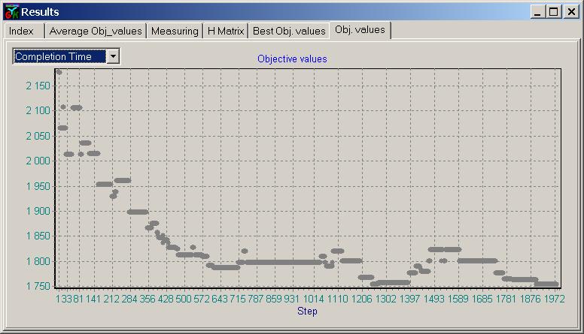This screenshot has width=584, height=334.
Task: Click the 1 800 y-axis value
Action: pyautogui.click(x=38, y=261)
